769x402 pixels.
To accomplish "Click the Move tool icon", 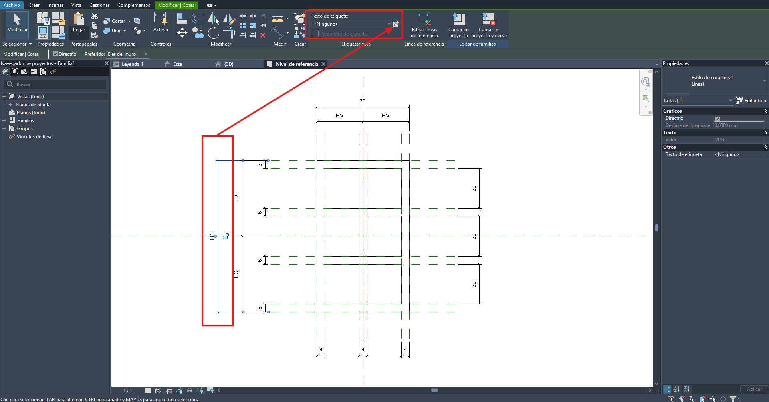I will [182, 33].
